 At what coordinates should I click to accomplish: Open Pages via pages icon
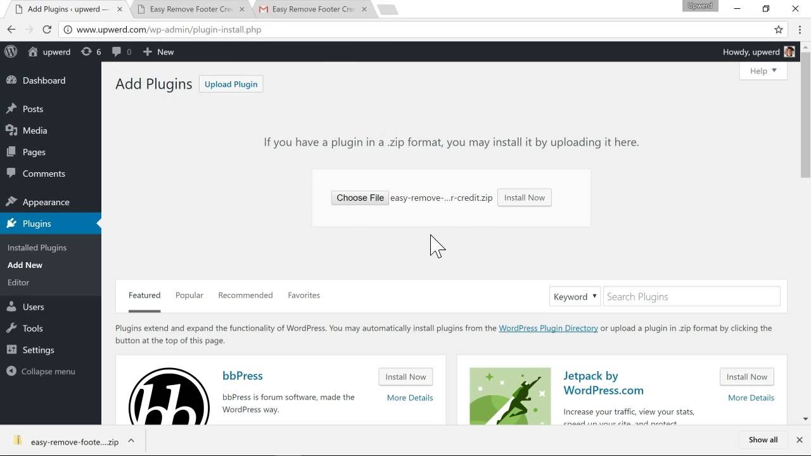tap(11, 152)
